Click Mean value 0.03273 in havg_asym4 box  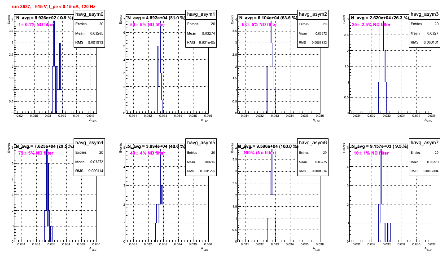click(x=96, y=162)
